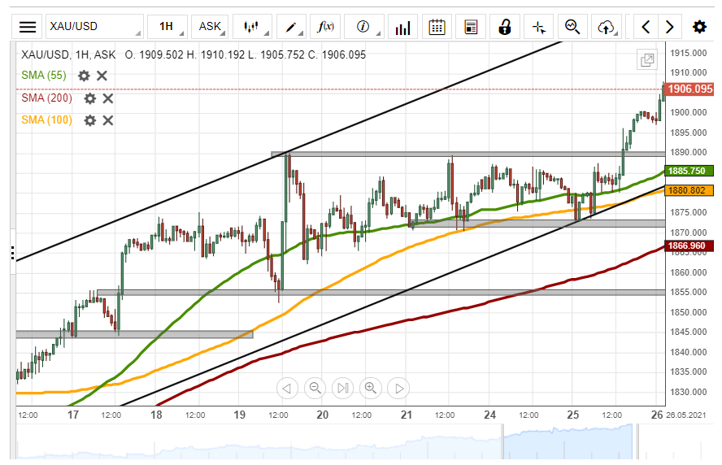722x465 pixels.
Task: Open chart settings gear in toolbar
Action: [699, 27]
